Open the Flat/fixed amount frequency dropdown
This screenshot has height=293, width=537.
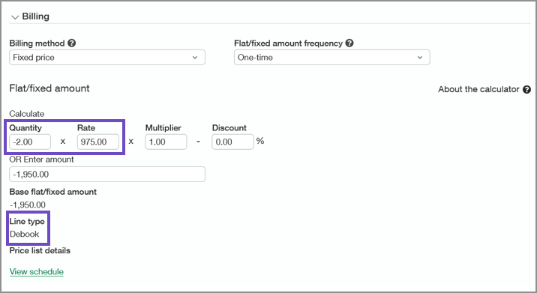[331, 58]
